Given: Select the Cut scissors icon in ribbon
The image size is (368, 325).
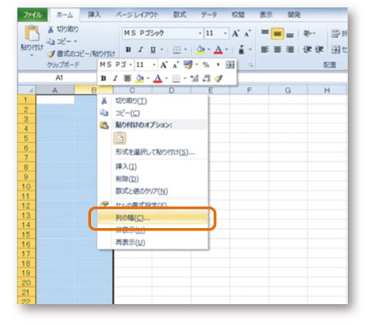Looking at the screenshot, I should pos(50,29).
